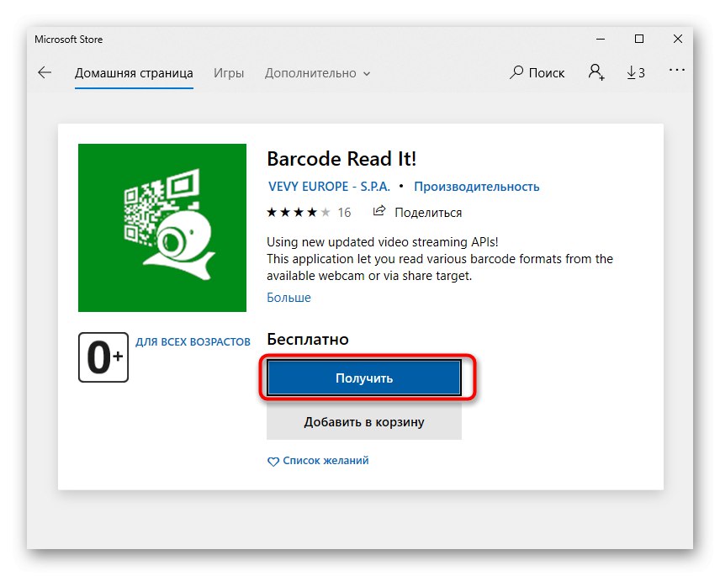720x576 pixels.
Task: Open the Производительность category link
Action: point(477,186)
